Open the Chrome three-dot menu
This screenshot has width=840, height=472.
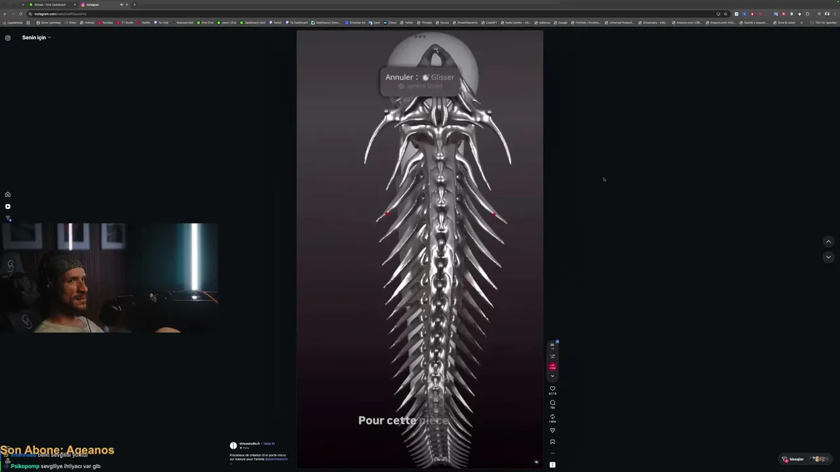click(x=835, y=14)
